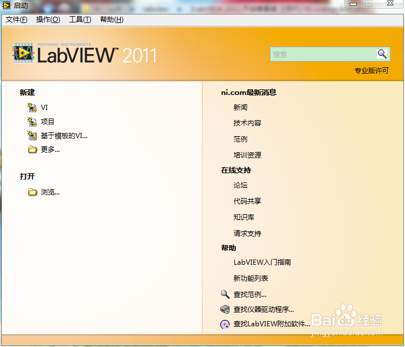
Task: Click the LabVIEW logo icon in banner
Action: pyautogui.click(x=24, y=53)
